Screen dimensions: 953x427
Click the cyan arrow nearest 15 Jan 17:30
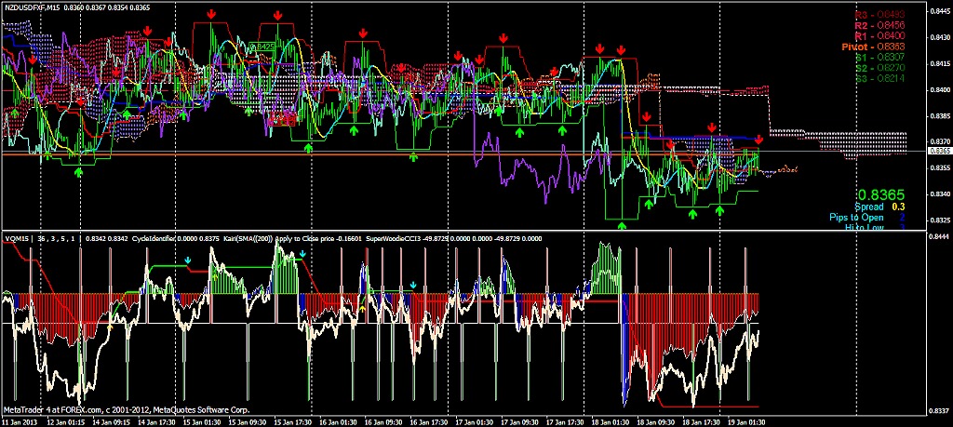(x=302, y=255)
